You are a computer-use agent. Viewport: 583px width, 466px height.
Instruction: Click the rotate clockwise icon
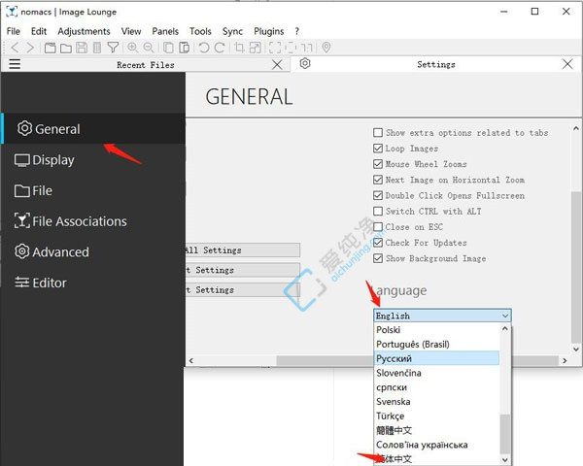pyautogui.click(x=220, y=48)
